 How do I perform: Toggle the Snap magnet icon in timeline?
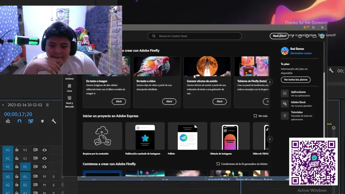coord(19,121)
